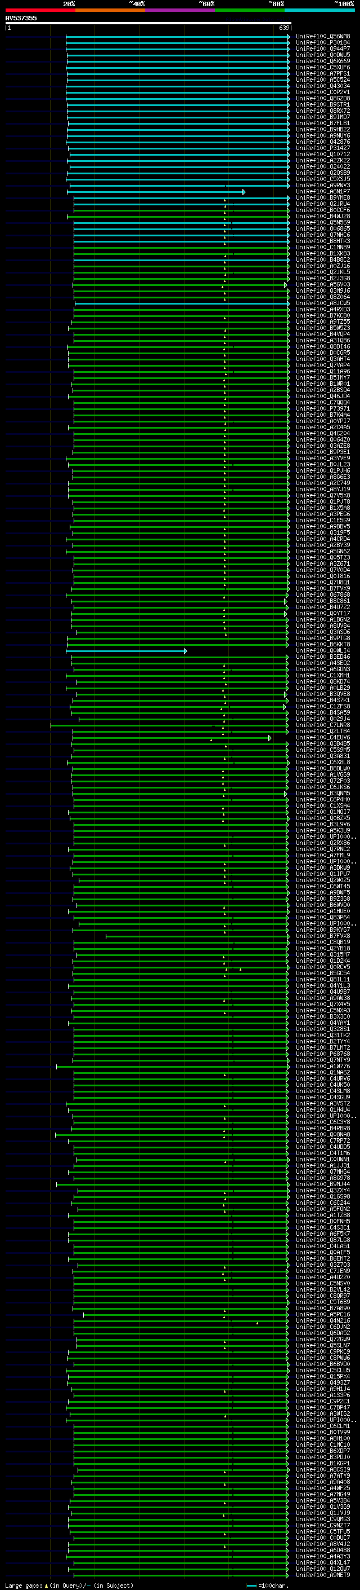Open hit UniRef100_C4EUV6

tap(323, 738)
